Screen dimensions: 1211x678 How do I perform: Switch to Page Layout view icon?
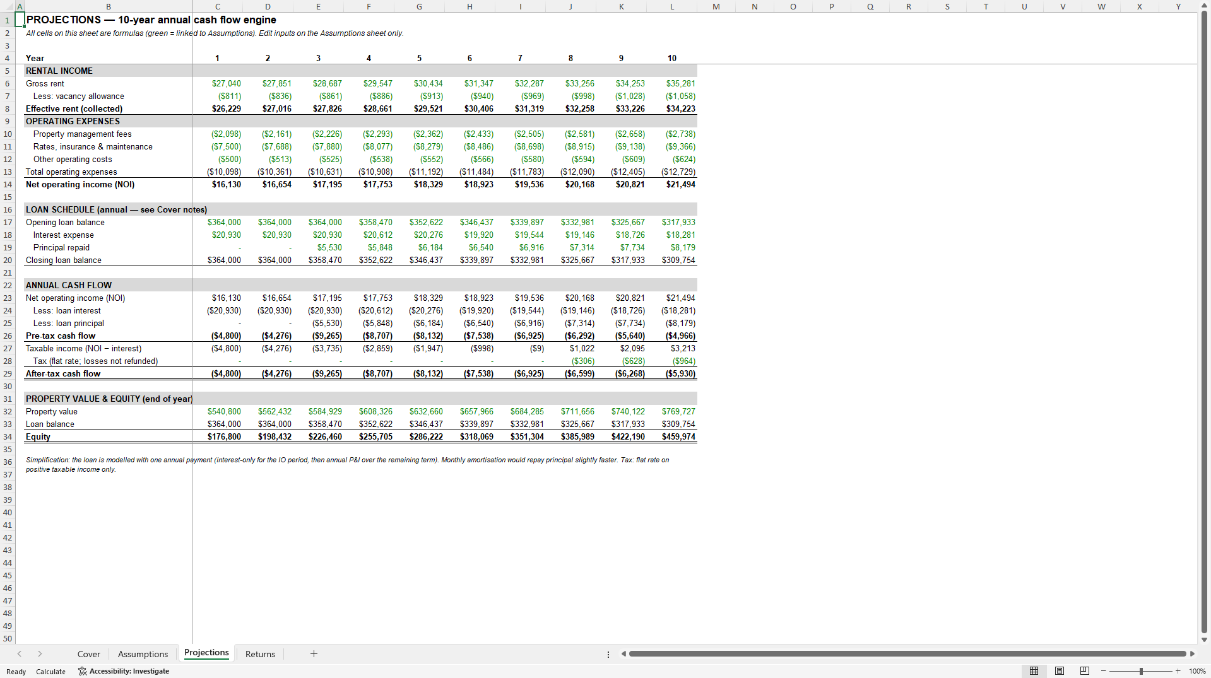[1060, 671]
